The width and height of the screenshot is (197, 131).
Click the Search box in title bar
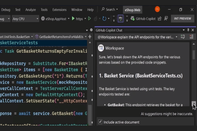[110, 9]
